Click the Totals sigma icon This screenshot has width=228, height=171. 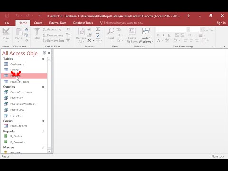coord(98,29)
